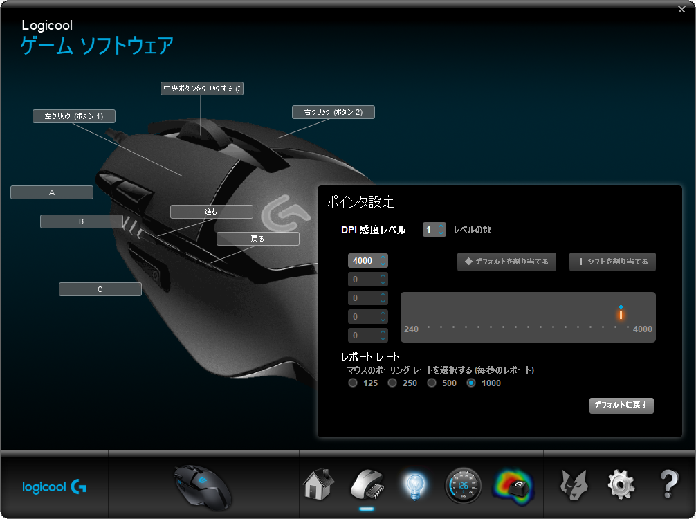Select the 250 report rate radio button
This screenshot has height=519, width=696.
(392, 383)
